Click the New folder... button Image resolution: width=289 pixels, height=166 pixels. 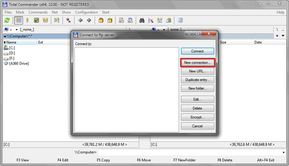point(198,88)
